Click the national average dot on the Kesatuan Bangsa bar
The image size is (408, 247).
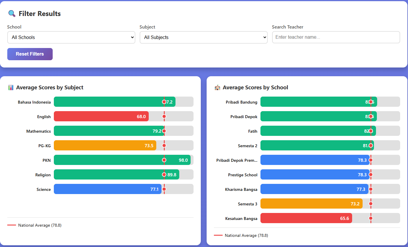pos(371,218)
